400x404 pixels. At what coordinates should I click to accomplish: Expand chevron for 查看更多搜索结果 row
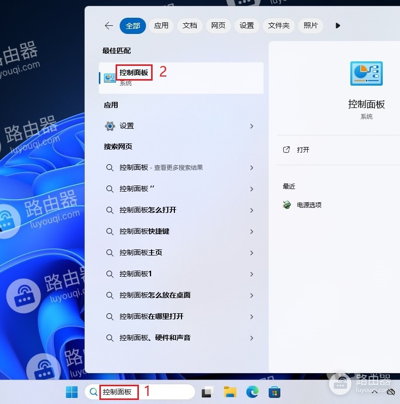[251, 168]
